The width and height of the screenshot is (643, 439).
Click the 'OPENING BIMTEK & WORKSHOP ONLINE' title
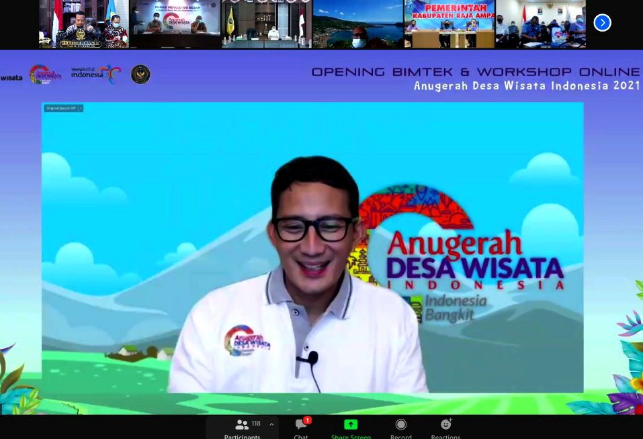pos(475,72)
